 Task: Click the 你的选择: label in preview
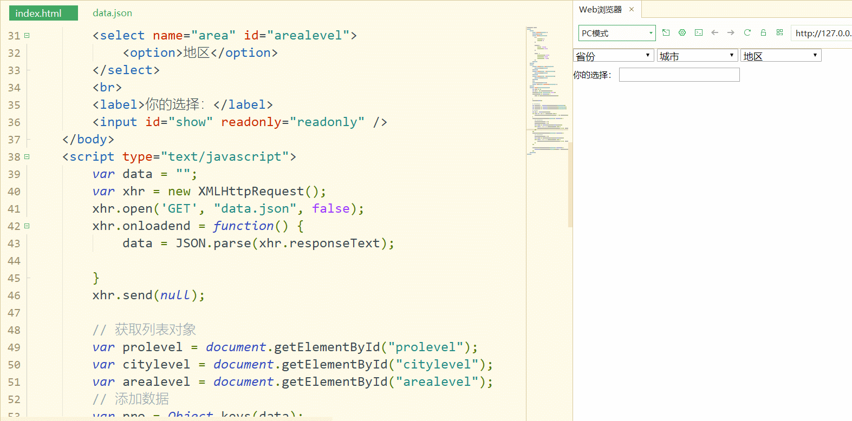tap(592, 75)
